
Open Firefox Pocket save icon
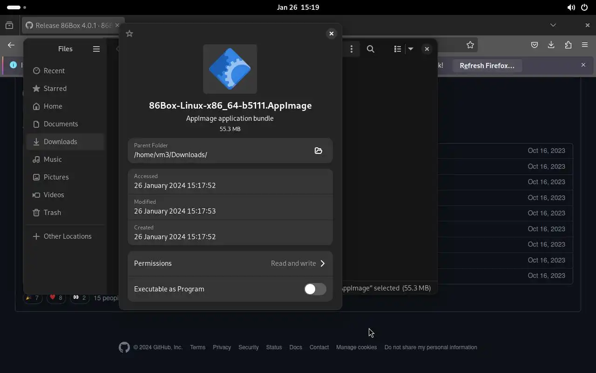[535, 45]
